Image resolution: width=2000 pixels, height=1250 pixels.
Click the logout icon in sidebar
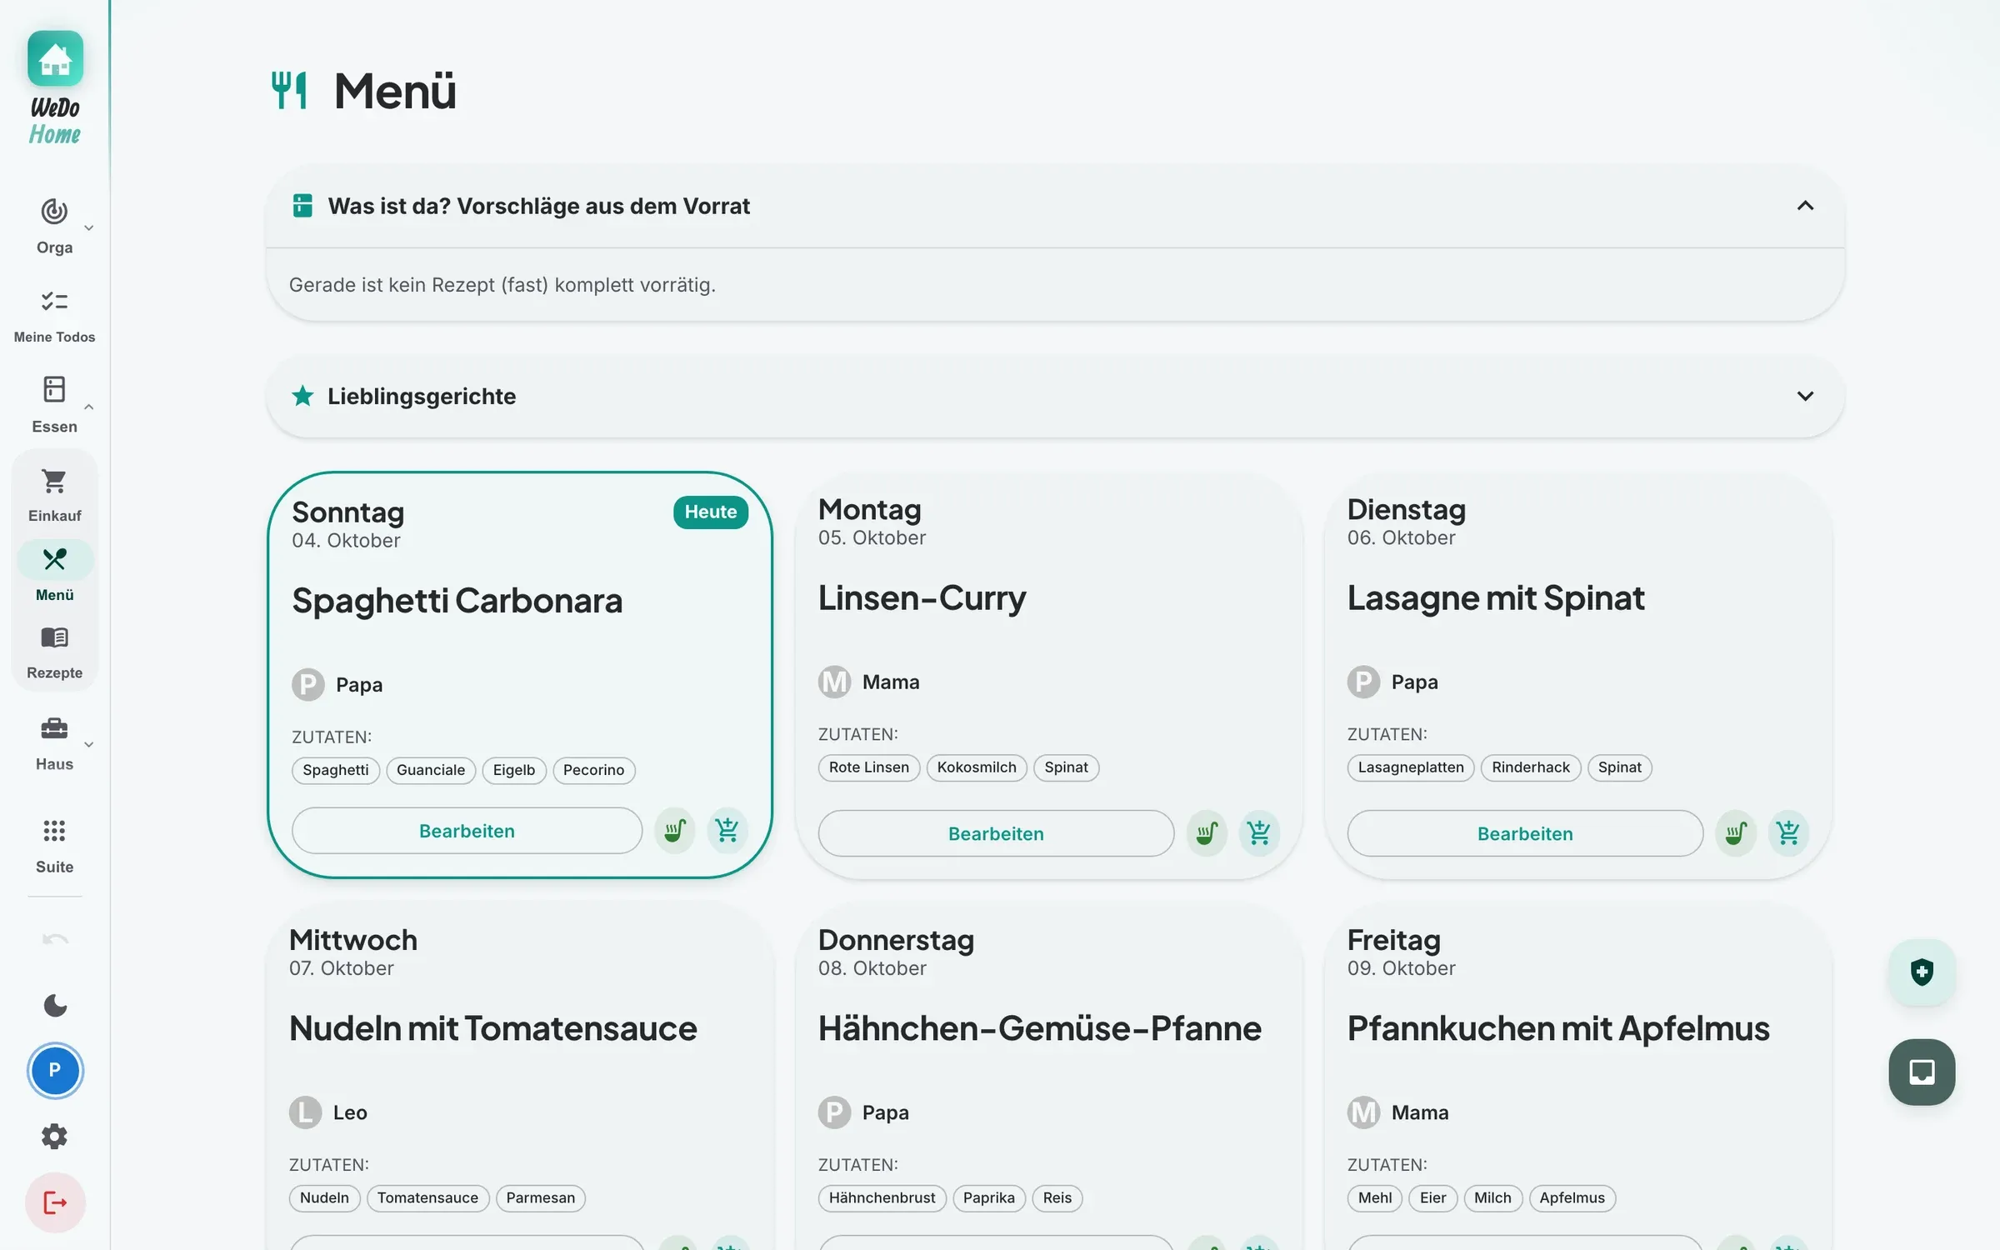pyautogui.click(x=55, y=1202)
